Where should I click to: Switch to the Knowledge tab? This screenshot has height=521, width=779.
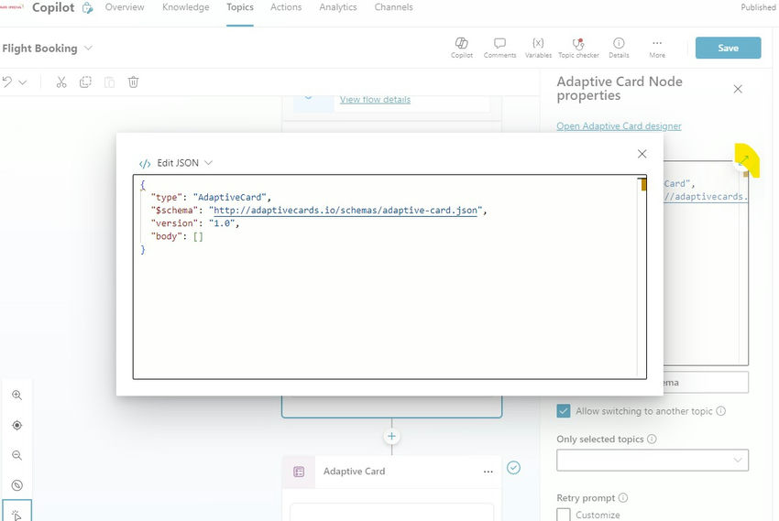(186, 7)
